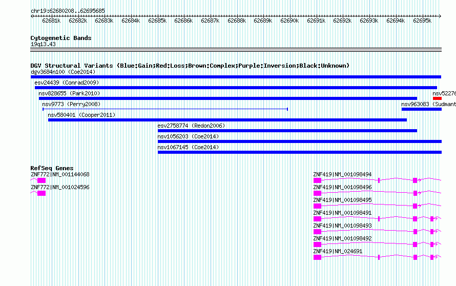This screenshot has width=456, height=286.
Task: Select the dgv3684n100 blue gain bar
Action: [x=236, y=77]
